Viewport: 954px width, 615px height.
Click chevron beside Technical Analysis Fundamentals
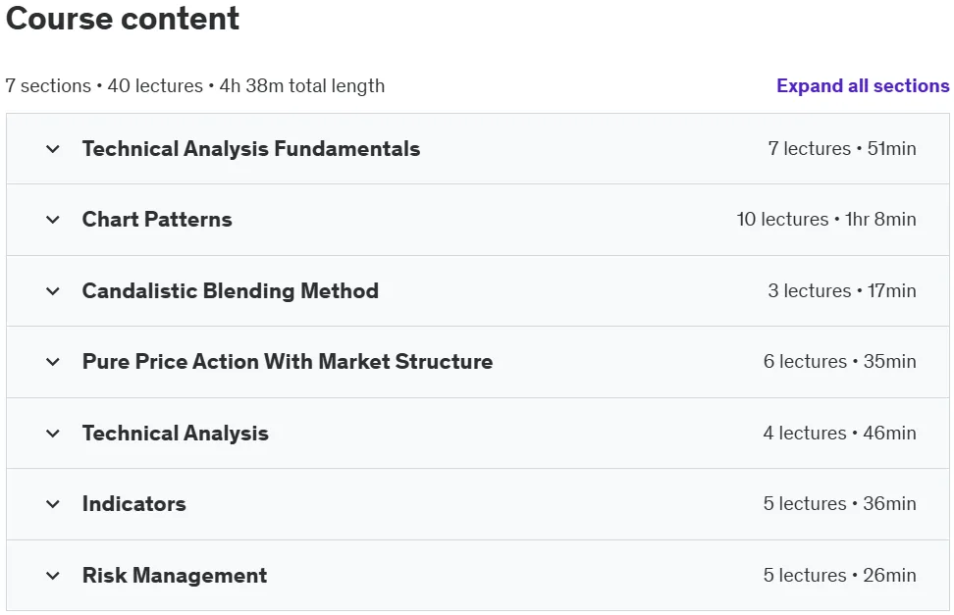point(53,149)
